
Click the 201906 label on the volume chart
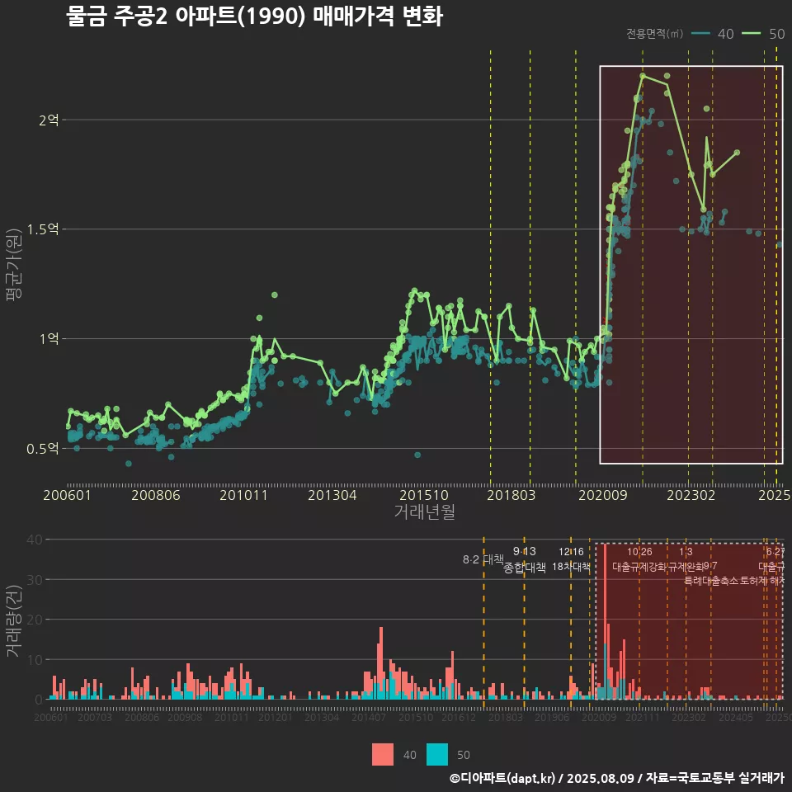pos(552,717)
